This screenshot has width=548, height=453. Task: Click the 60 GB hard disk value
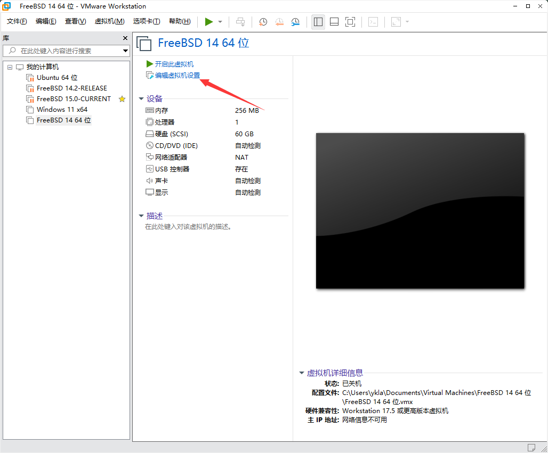pos(244,134)
